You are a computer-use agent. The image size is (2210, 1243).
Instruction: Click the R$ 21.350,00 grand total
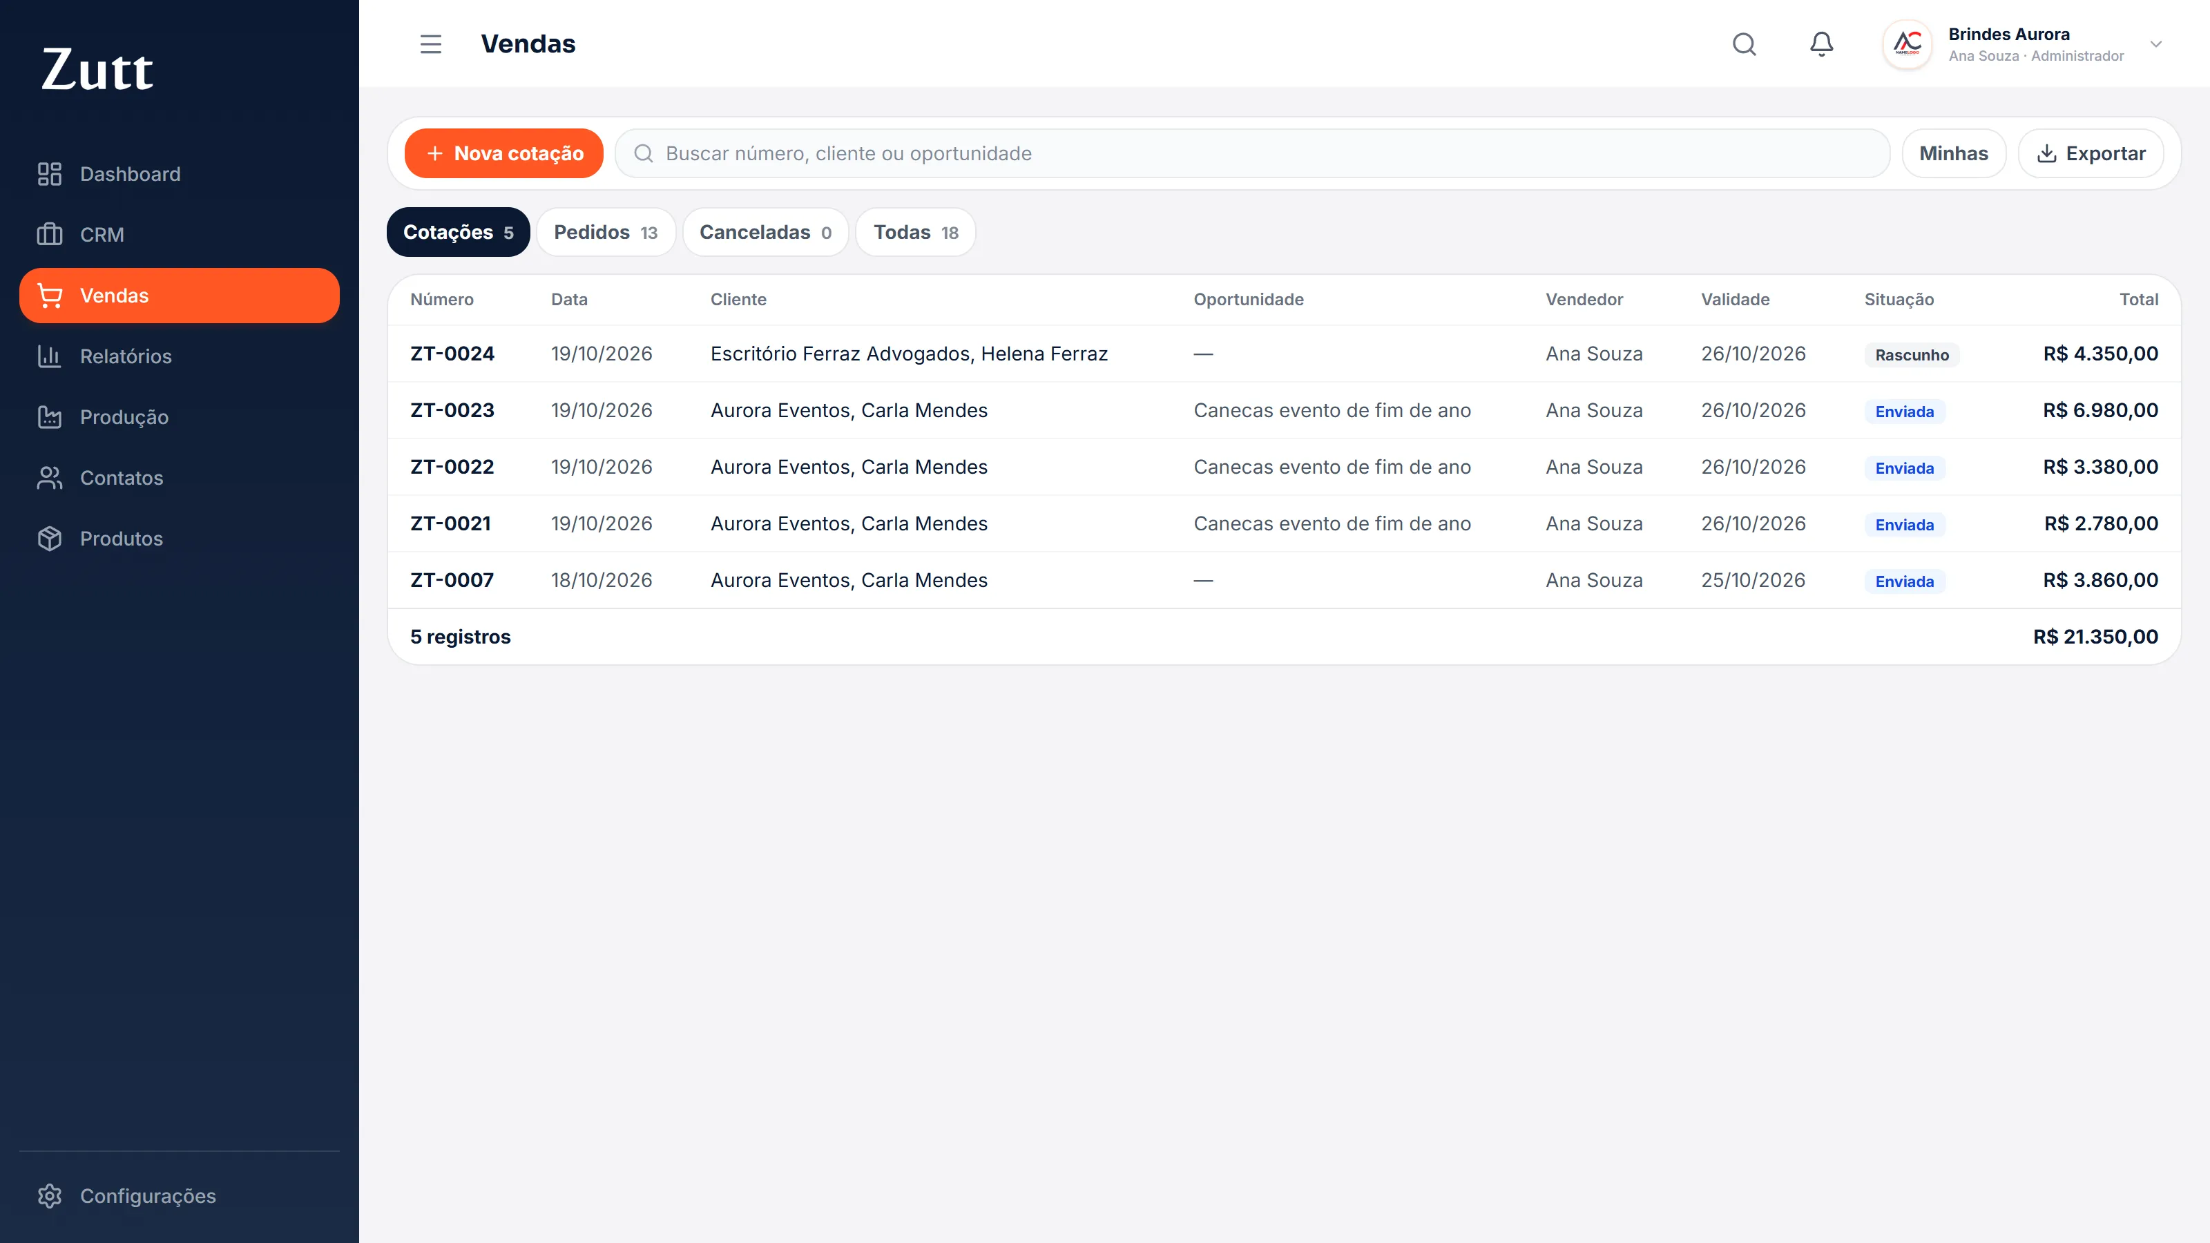2095,637
